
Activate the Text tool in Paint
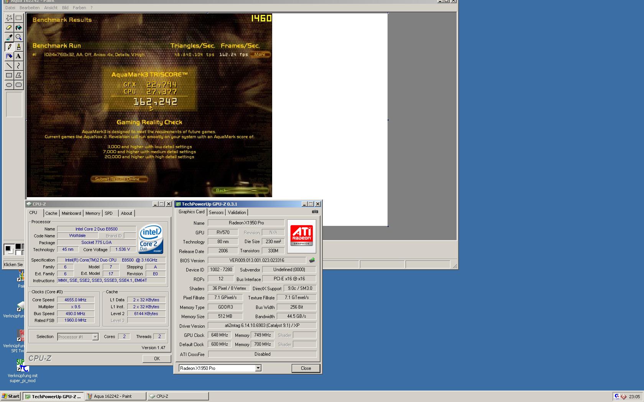[18, 56]
